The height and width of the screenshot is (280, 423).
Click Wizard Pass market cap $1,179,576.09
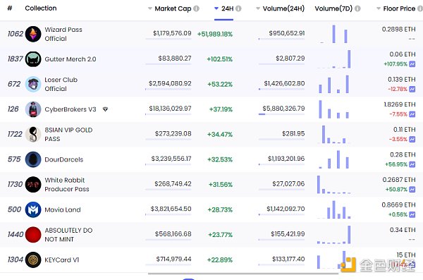point(172,33)
